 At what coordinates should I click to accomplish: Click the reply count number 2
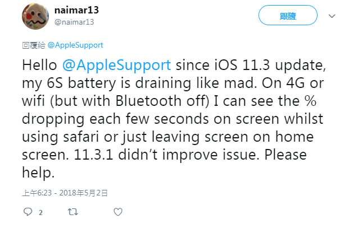pos(40,213)
